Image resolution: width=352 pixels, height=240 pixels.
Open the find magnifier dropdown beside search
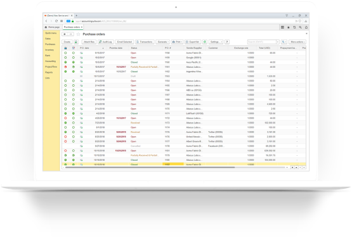284,42
